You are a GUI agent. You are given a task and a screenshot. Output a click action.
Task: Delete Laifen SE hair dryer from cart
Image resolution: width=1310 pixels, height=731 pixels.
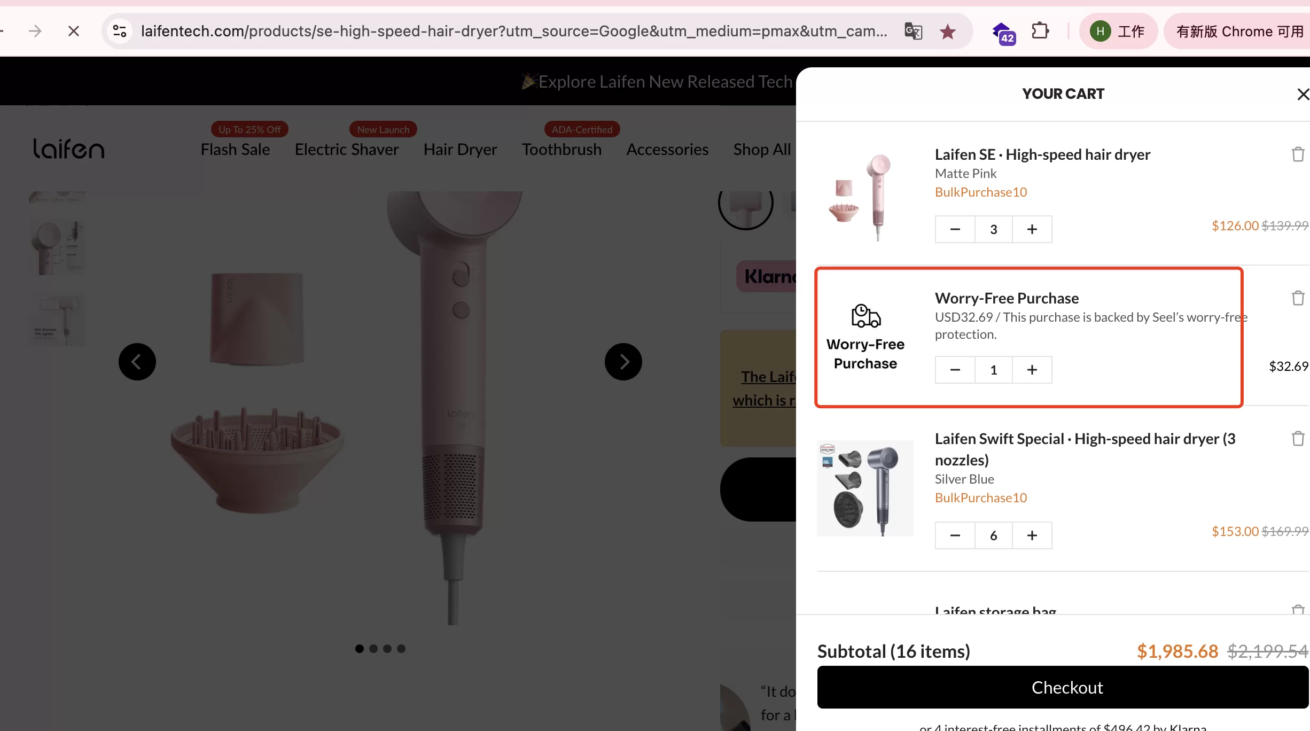pyautogui.click(x=1298, y=154)
